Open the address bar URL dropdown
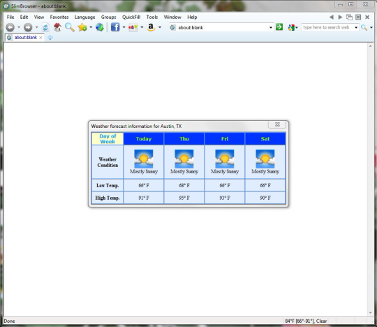377x327 pixels. (271, 27)
